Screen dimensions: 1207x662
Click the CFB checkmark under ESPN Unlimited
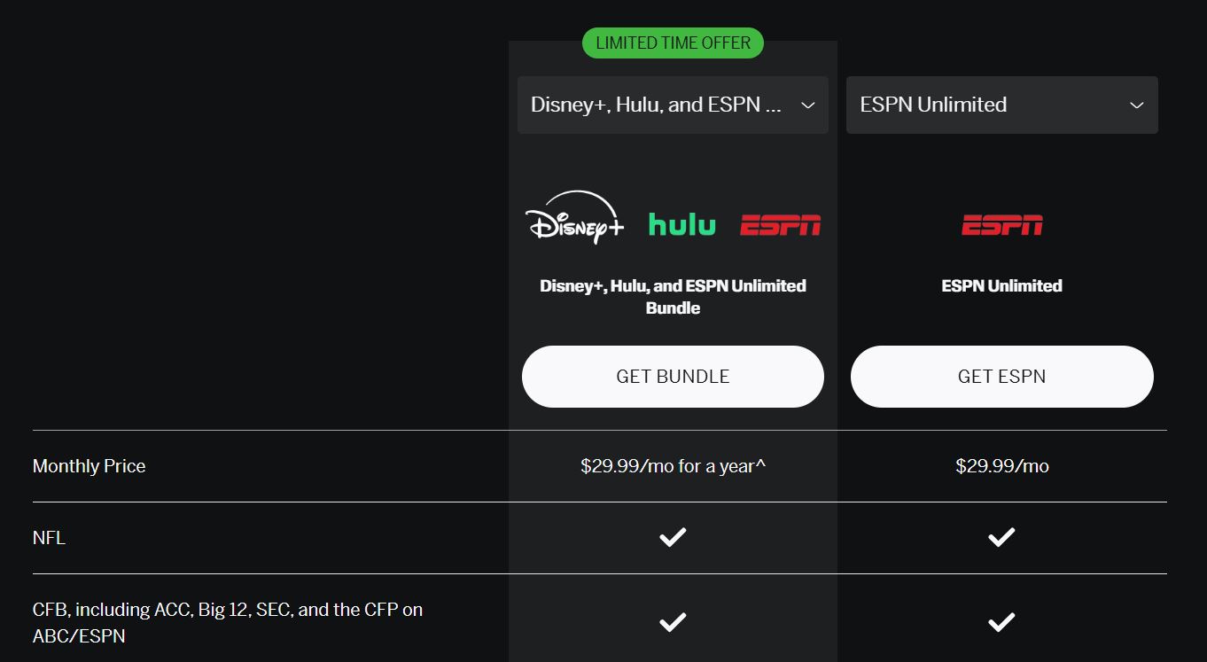coord(1001,621)
